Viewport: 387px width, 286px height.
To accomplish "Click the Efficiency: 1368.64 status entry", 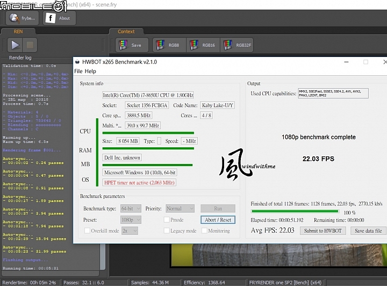I will (x=204, y=283).
